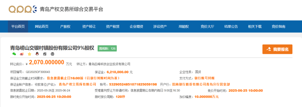Click the listing title 青岛崂山交银村镇股份有限公司9%股权
302x107 pixels.
point(52,48)
